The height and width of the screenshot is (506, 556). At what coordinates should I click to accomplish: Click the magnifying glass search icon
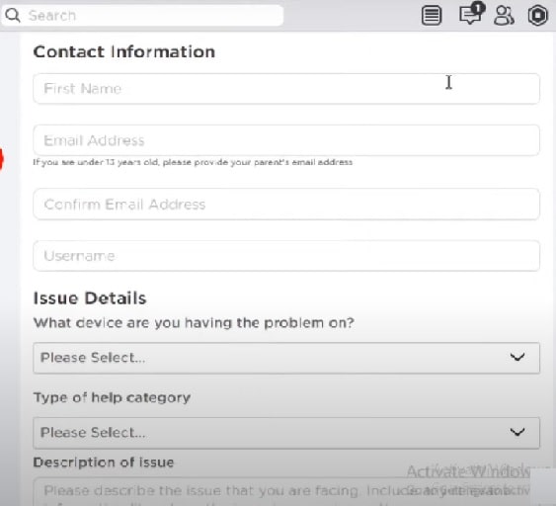(13, 15)
